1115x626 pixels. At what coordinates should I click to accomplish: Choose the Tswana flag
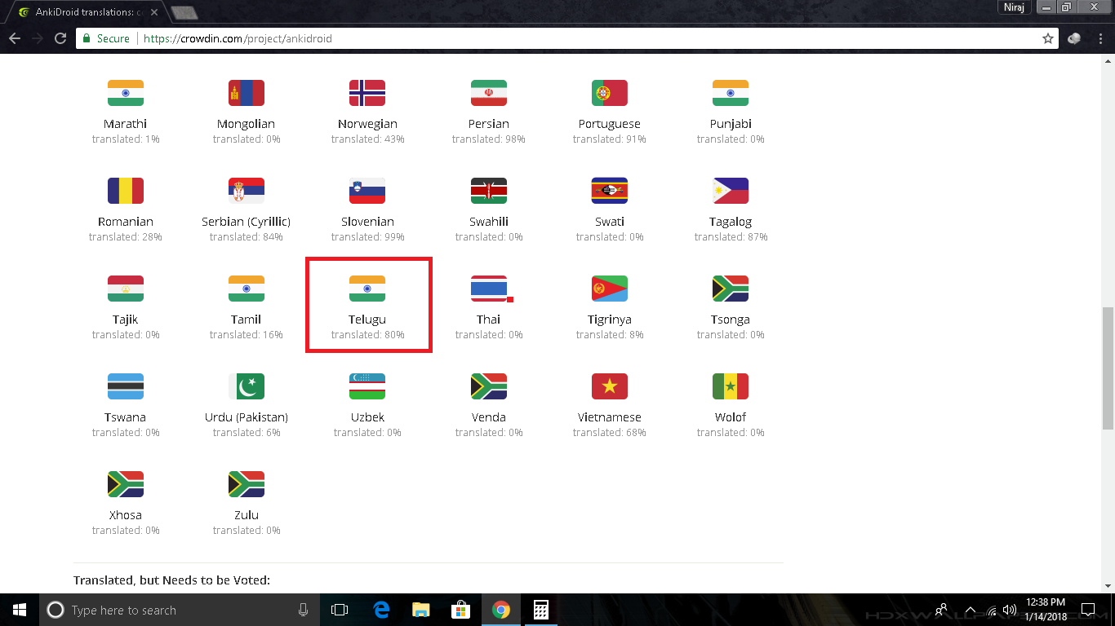point(126,386)
